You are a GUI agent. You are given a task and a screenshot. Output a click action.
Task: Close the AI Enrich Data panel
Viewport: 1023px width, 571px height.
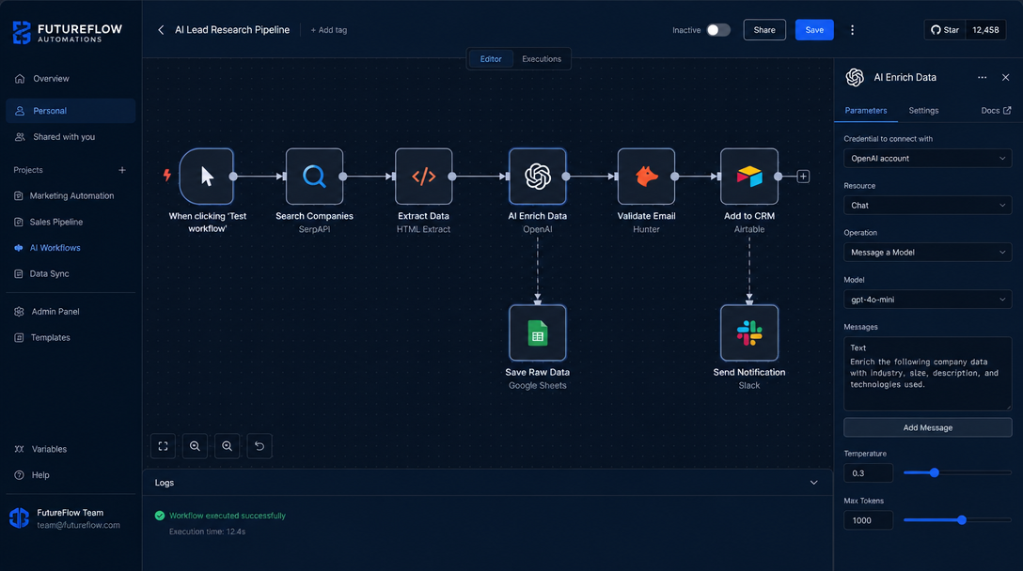[x=1005, y=78]
